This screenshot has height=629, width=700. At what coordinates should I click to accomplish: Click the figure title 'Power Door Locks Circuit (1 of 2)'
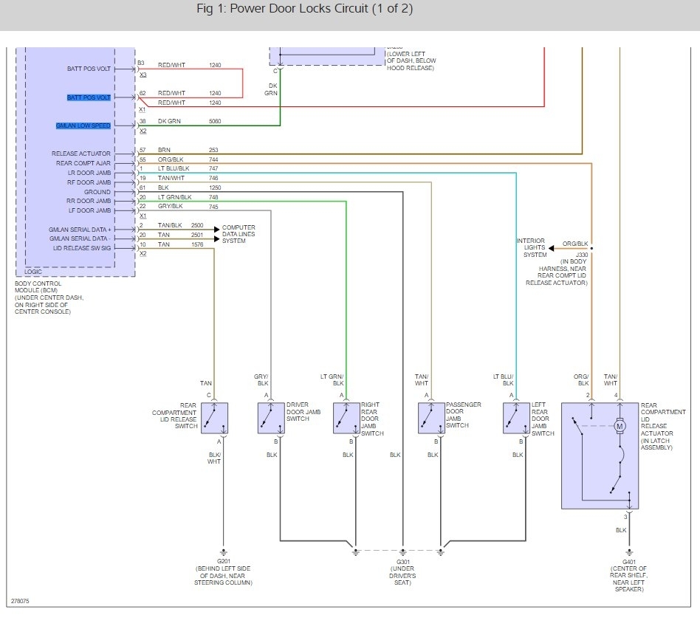pyautogui.click(x=304, y=8)
